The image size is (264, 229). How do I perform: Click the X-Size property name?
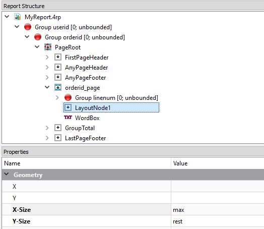point(22,210)
